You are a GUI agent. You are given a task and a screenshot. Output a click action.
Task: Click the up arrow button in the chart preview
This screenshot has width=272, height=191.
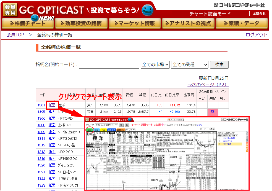pos(121,125)
